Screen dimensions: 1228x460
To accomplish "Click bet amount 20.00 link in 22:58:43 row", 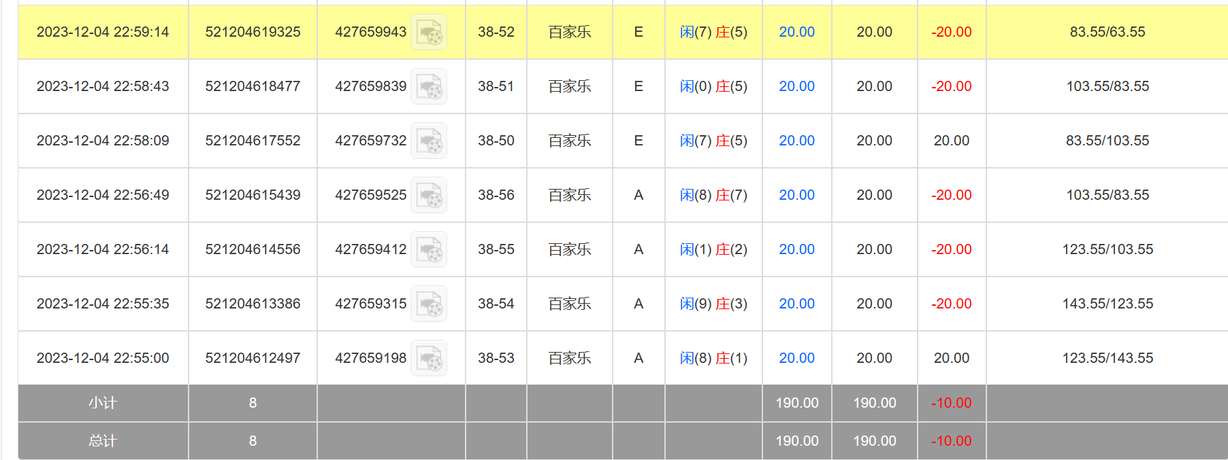I will coord(796,86).
